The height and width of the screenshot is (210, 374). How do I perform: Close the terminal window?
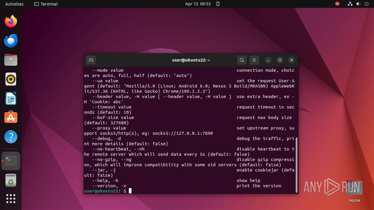click(292, 60)
